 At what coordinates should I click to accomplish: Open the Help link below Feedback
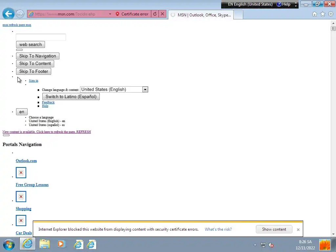click(x=45, y=106)
